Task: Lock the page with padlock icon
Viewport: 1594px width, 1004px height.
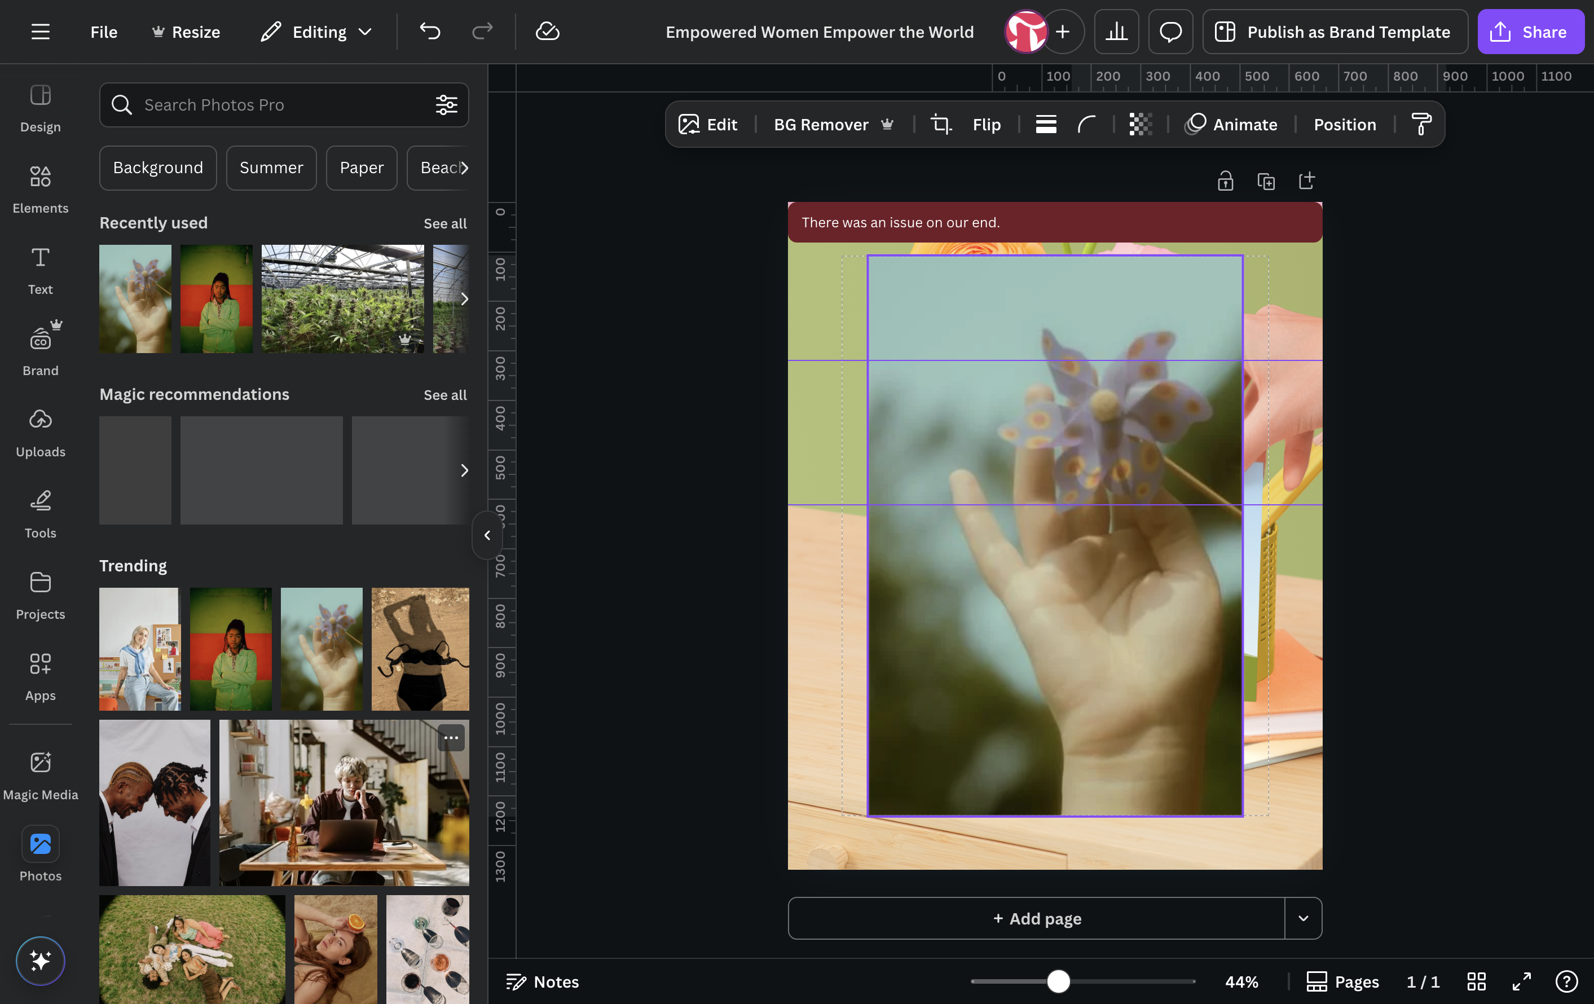Action: tap(1225, 182)
